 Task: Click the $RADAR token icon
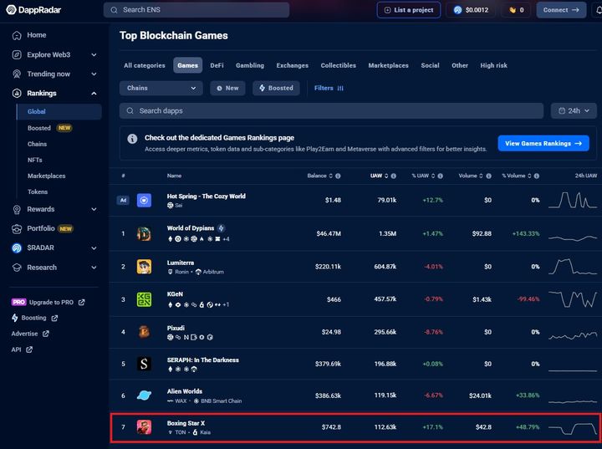17,248
